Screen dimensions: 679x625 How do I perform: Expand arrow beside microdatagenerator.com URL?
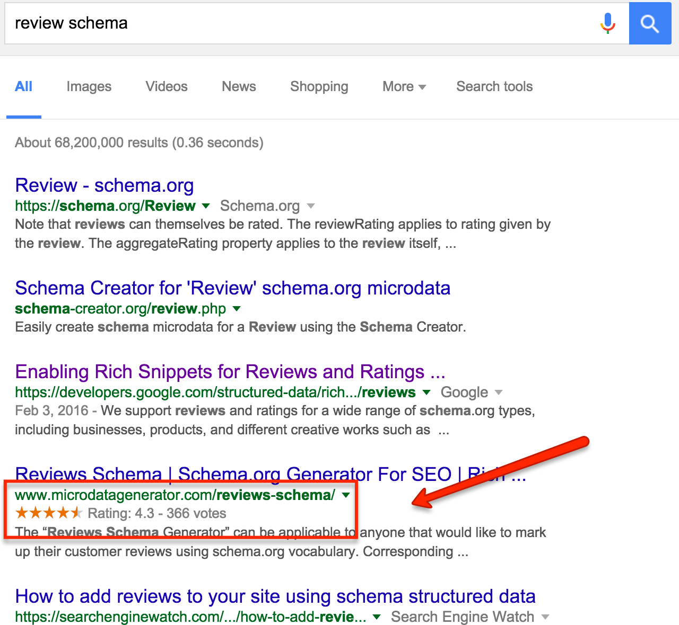pos(346,495)
